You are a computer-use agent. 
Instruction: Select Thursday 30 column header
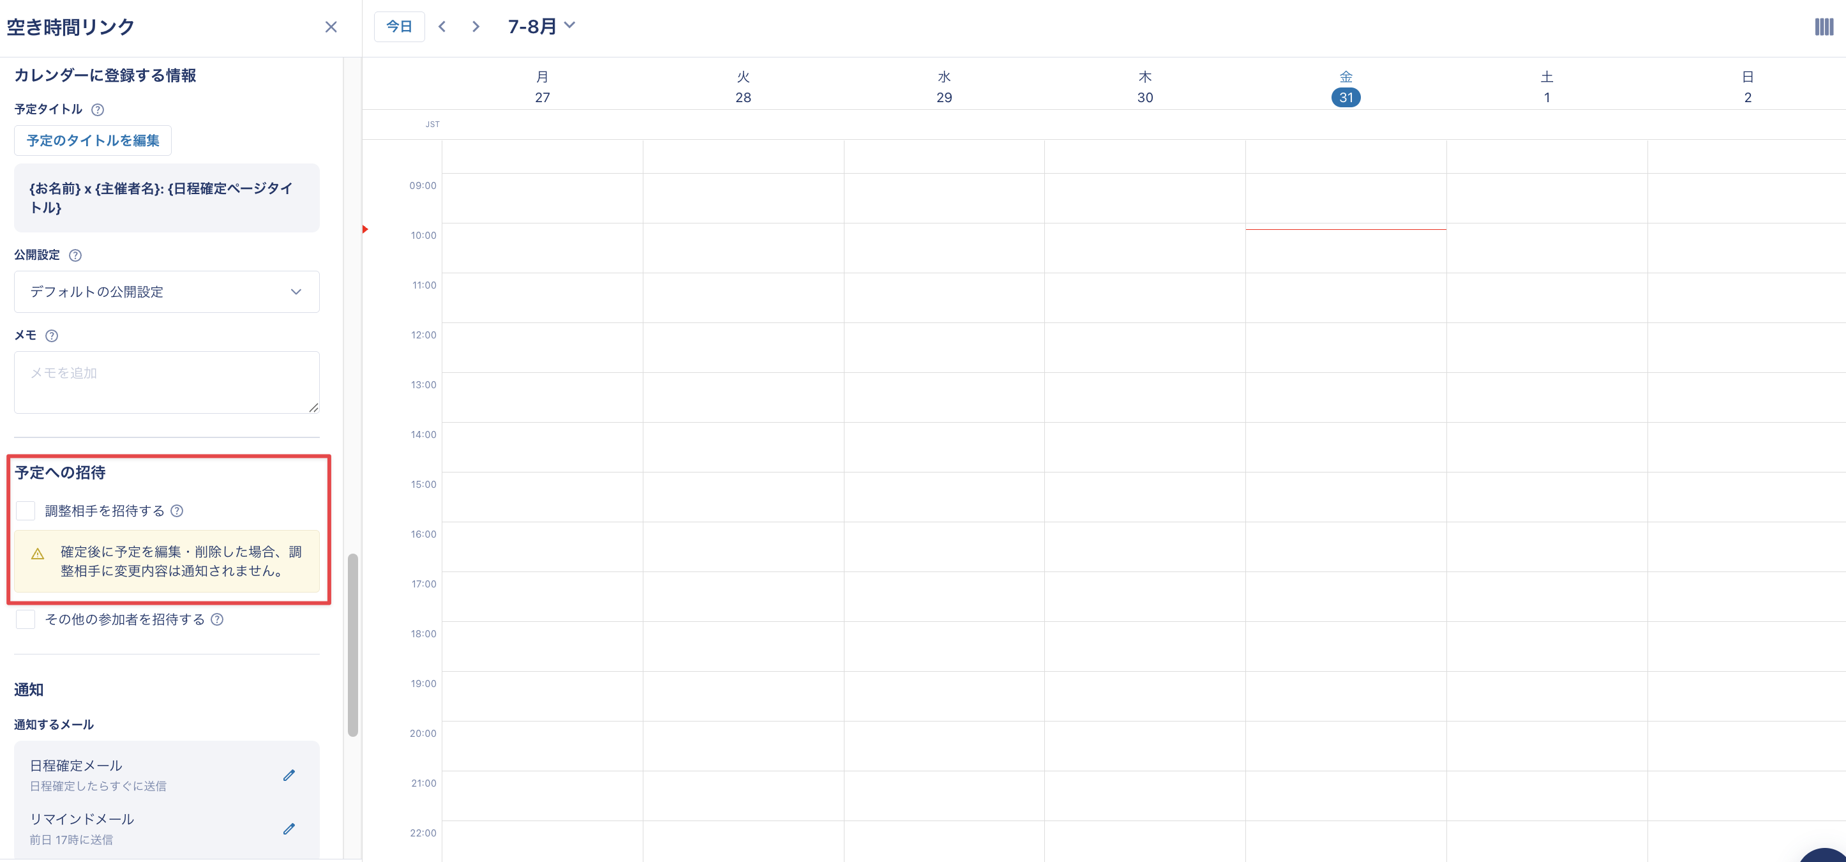1145,87
